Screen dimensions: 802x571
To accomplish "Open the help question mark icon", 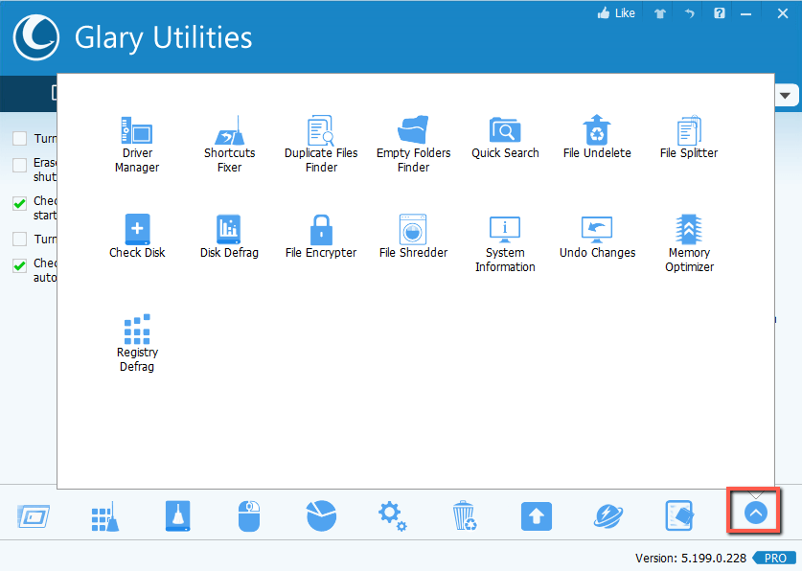I will [x=720, y=13].
